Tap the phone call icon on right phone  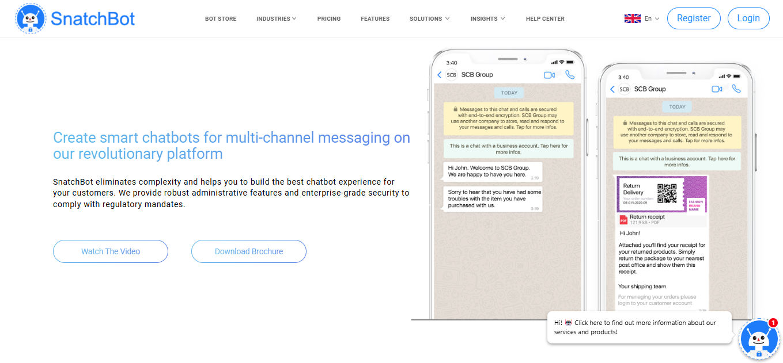coord(736,89)
